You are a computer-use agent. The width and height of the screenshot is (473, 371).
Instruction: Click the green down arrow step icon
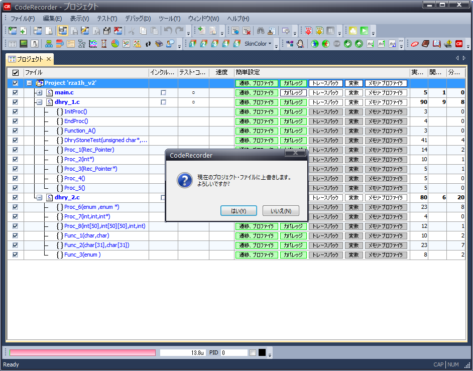348,44
